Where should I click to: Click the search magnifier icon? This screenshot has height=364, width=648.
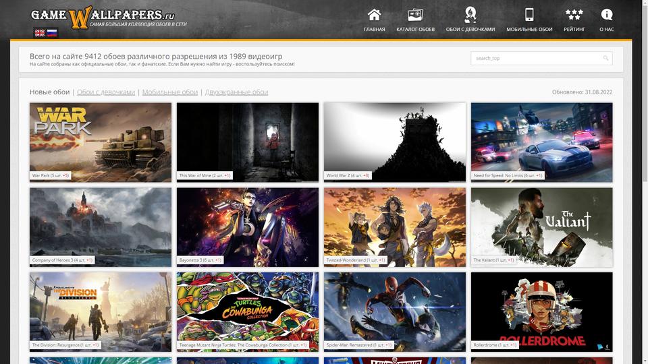(x=605, y=58)
